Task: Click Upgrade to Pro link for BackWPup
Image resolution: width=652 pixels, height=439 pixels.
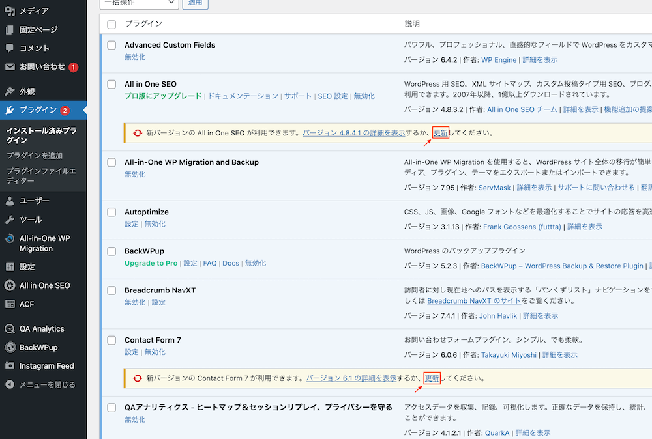Action: pyautogui.click(x=151, y=263)
